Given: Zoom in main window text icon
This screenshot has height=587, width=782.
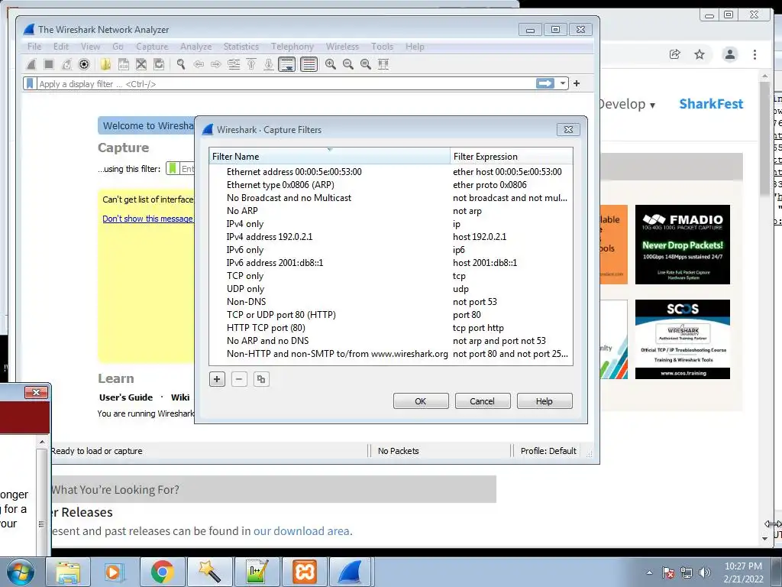Looking at the screenshot, I should click(330, 64).
